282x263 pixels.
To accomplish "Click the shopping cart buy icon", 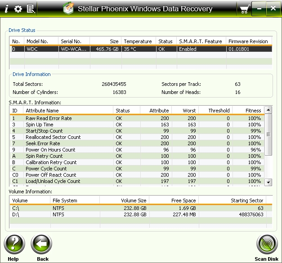I will coord(245,9).
